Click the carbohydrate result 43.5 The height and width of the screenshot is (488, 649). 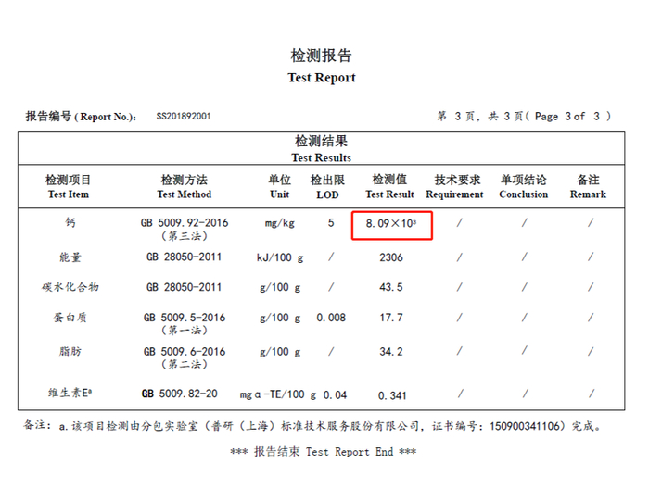(391, 287)
